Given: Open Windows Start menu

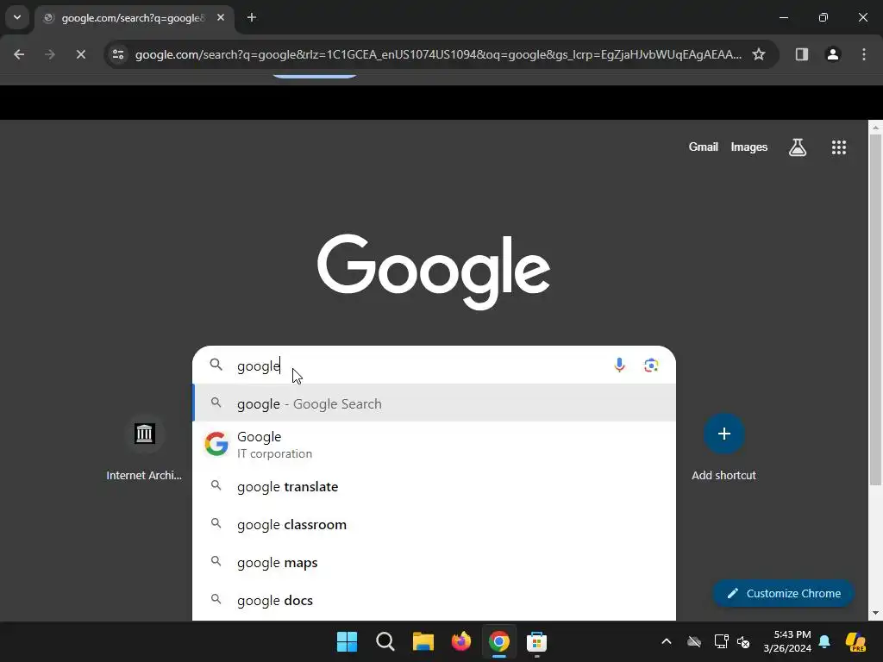Looking at the screenshot, I should pyautogui.click(x=347, y=641).
